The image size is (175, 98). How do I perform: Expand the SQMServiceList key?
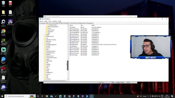(x=44, y=36)
